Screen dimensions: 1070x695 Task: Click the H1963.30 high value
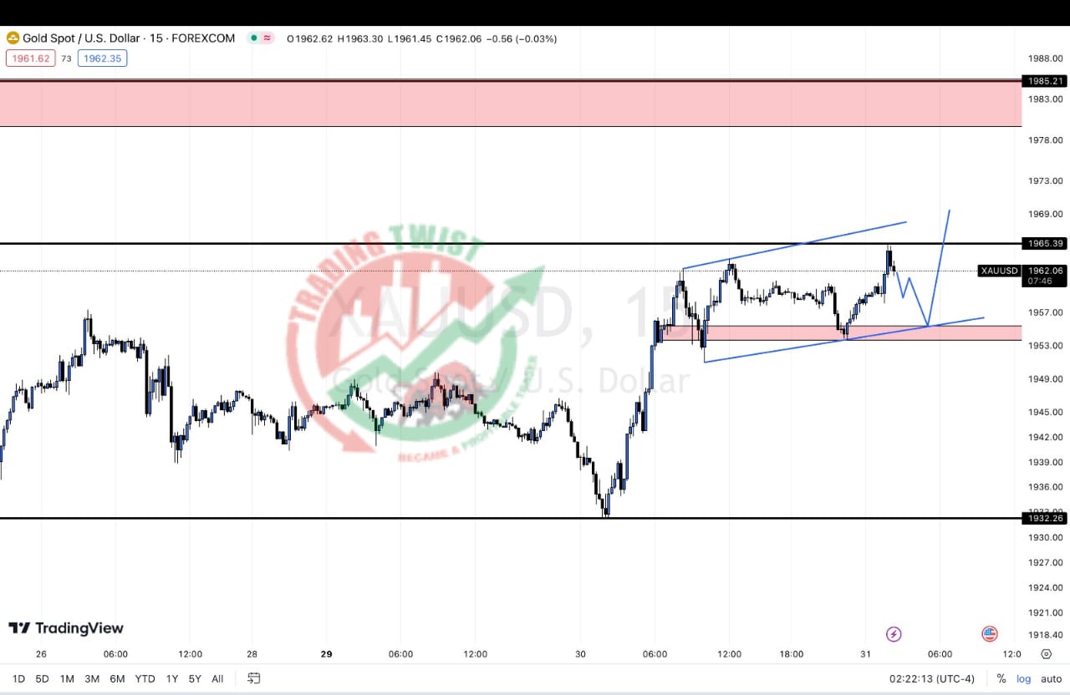click(360, 38)
